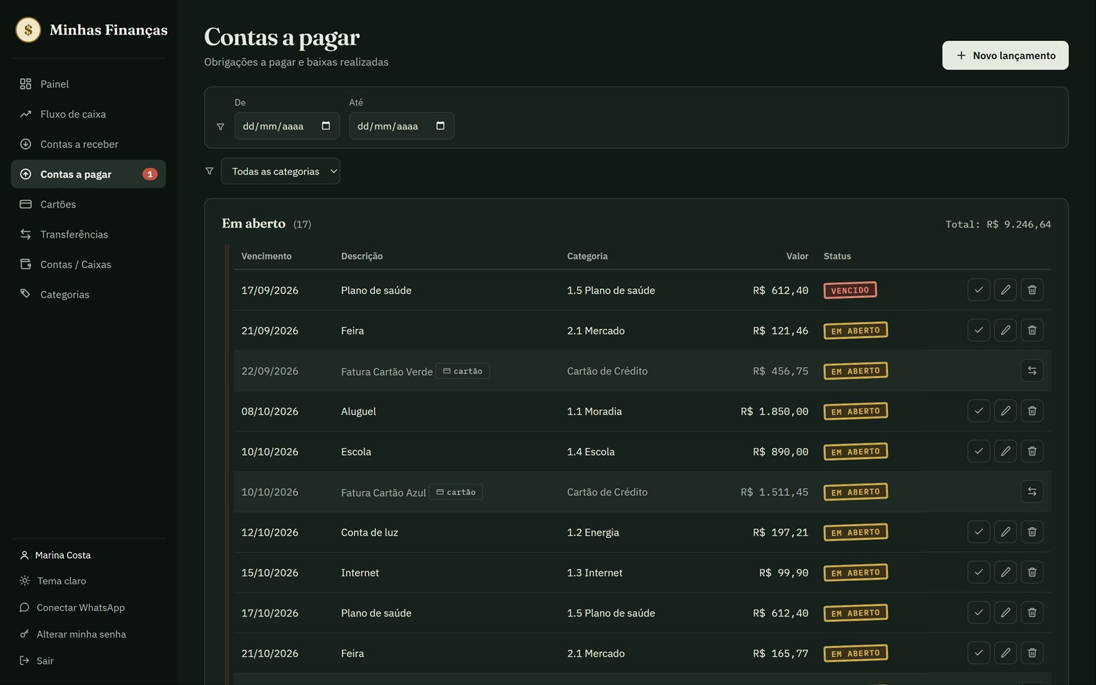The width and height of the screenshot is (1096, 685).
Task: Mark Feira 21/09/2026 as paid
Action: (978, 330)
